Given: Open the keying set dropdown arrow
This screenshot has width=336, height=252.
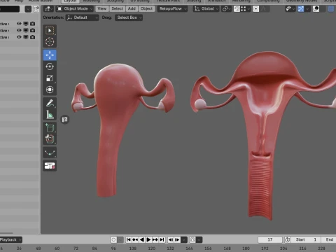Looking at the screenshot, I should 199,239.
